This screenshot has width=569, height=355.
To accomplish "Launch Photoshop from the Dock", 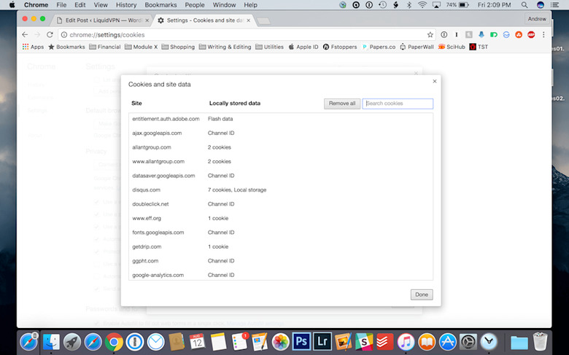I will [301, 342].
